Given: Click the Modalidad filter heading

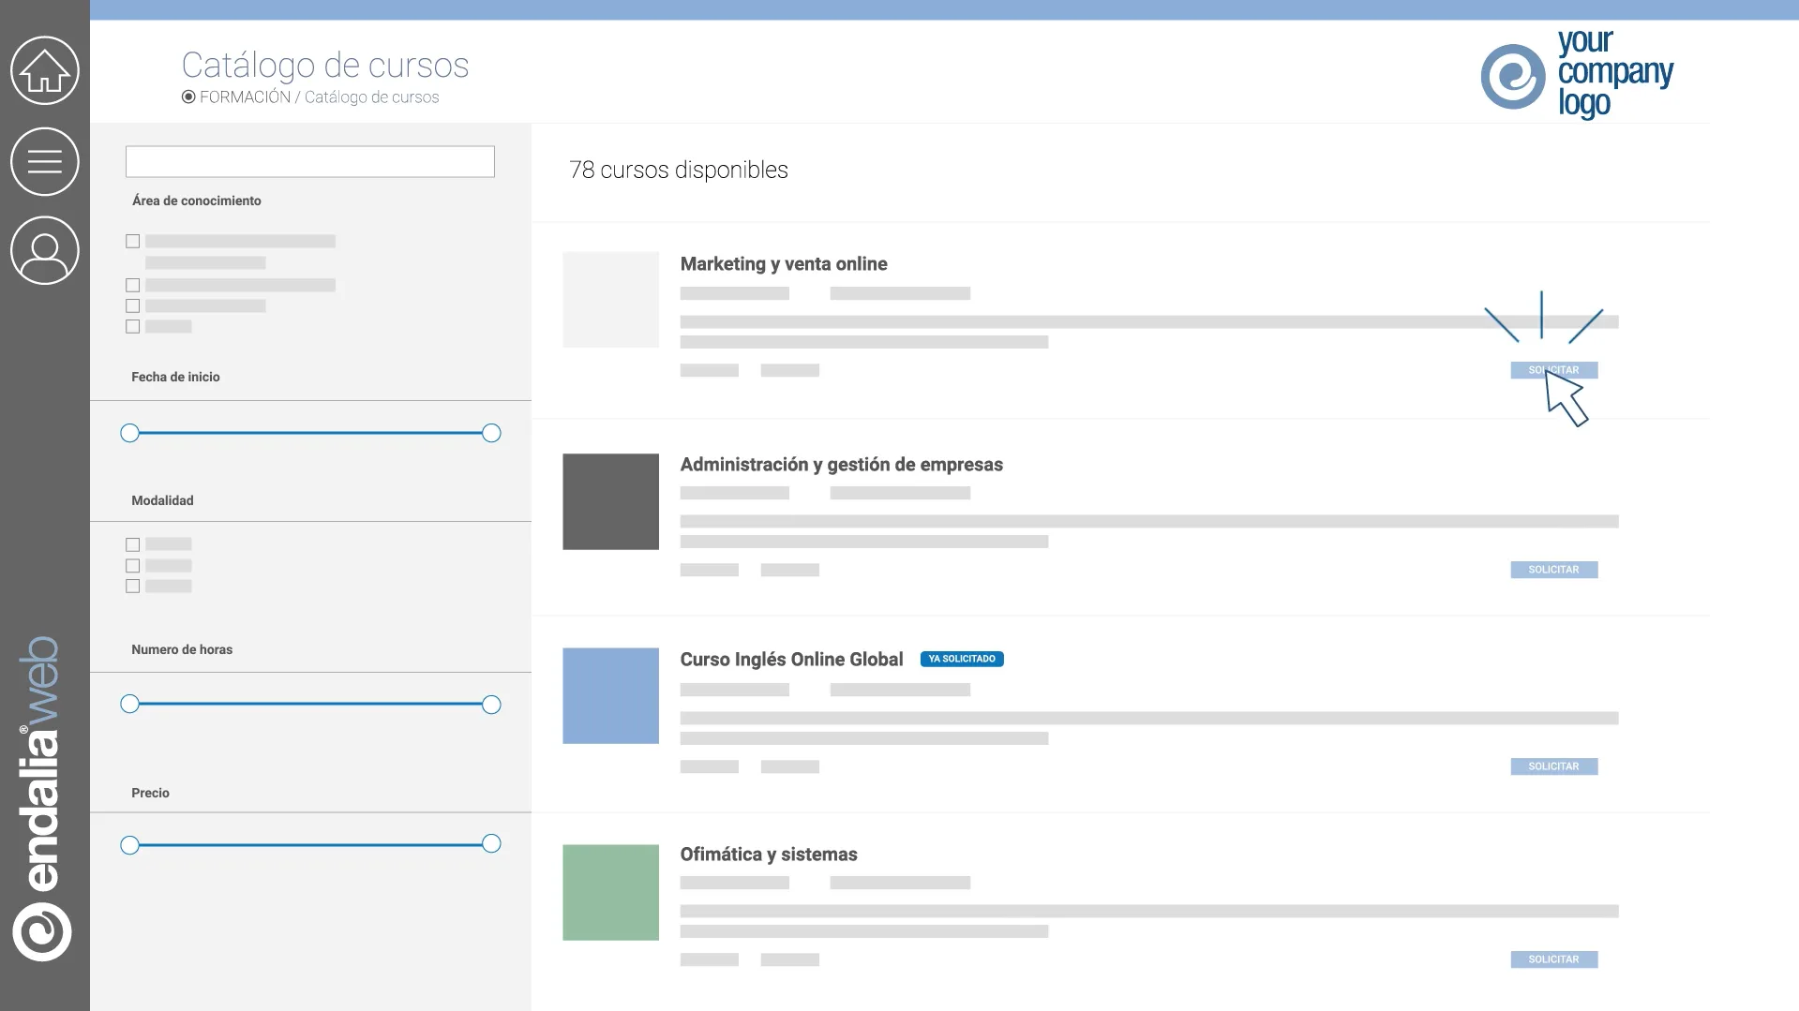Looking at the screenshot, I should (163, 500).
